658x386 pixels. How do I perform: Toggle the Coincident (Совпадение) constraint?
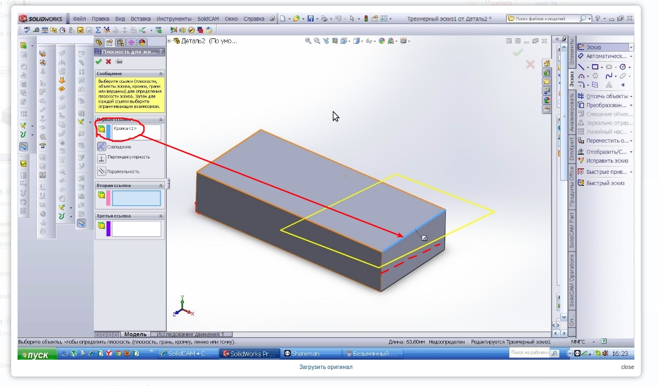[101, 146]
